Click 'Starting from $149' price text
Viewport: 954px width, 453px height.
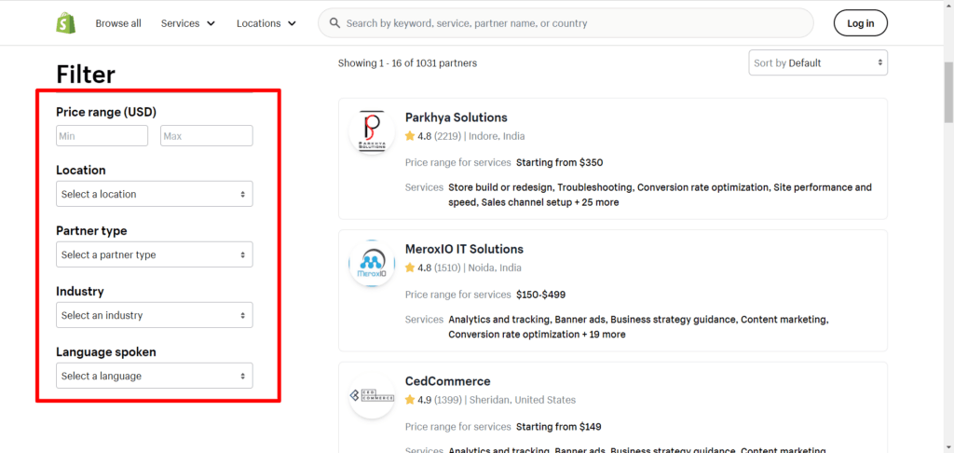pos(559,427)
